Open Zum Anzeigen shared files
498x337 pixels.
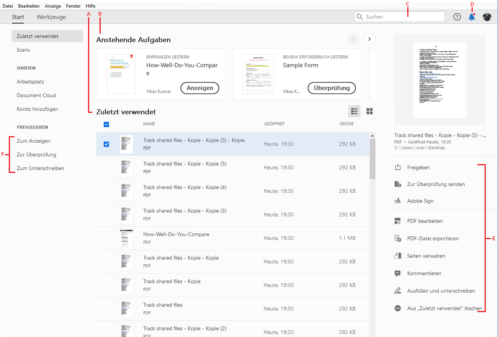[33, 141]
